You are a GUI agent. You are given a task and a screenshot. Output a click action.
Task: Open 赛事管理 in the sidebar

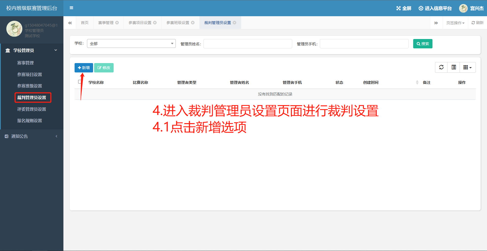point(25,63)
